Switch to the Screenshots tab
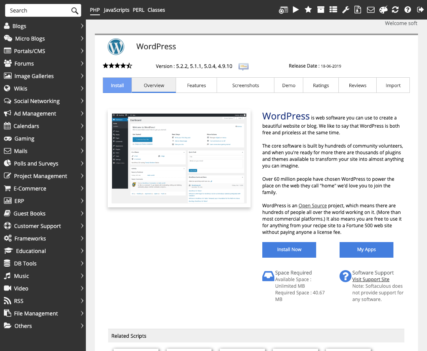The image size is (427, 351). click(x=245, y=85)
